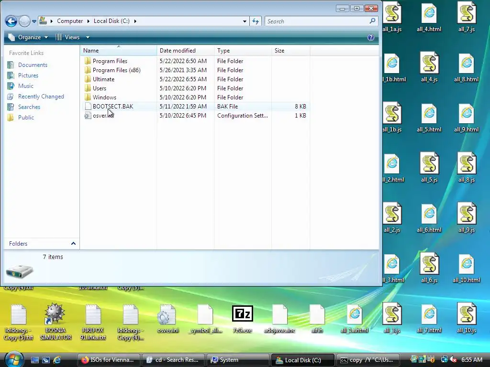Image resolution: width=490 pixels, height=367 pixels.
Task: Click the search magnifier icon
Action: pyautogui.click(x=372, y=21)
